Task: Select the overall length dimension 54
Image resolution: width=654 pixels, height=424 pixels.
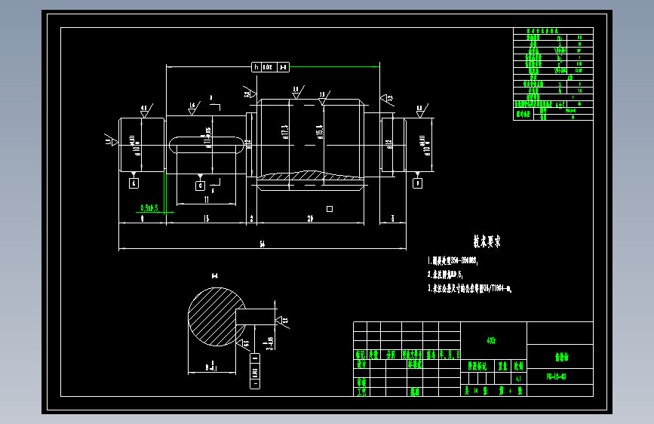Action: [x=262, y=244]
